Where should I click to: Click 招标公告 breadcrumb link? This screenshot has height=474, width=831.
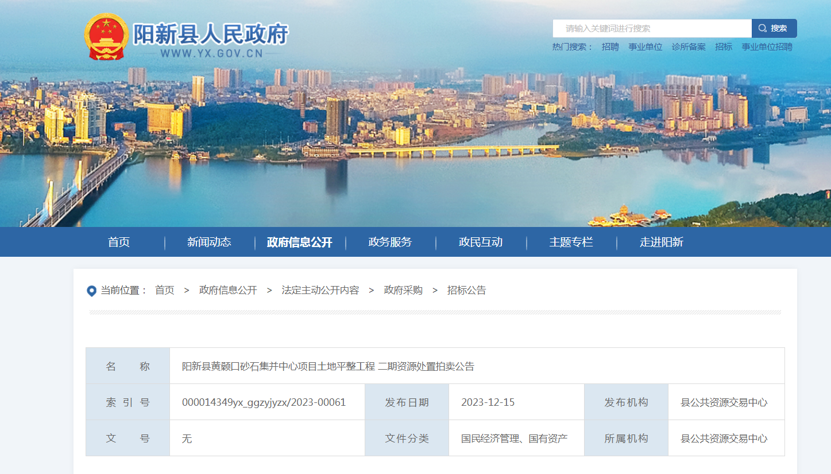coord(466,290)
